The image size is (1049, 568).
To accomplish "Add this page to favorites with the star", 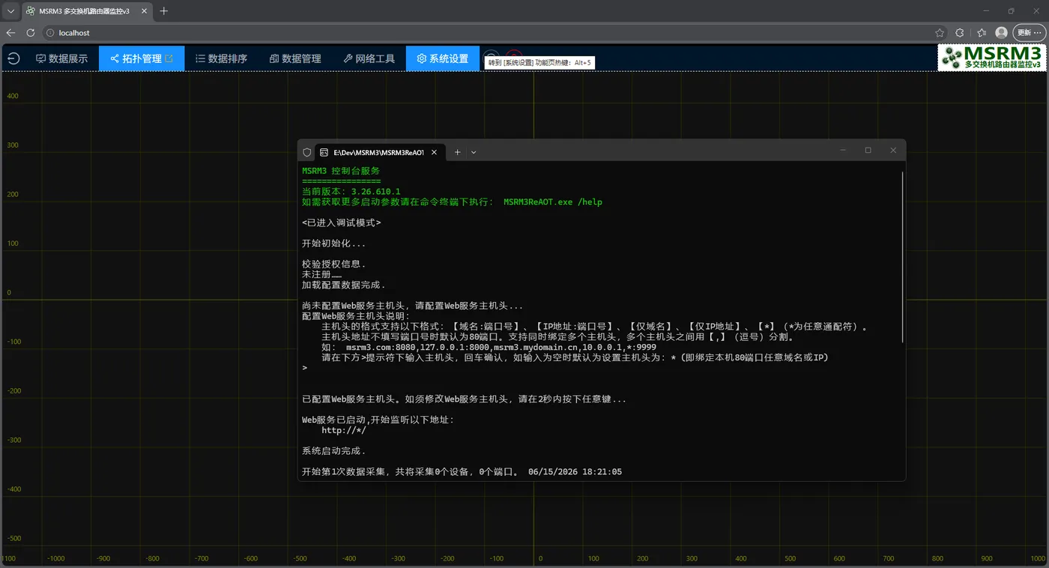I will (940, 33).
